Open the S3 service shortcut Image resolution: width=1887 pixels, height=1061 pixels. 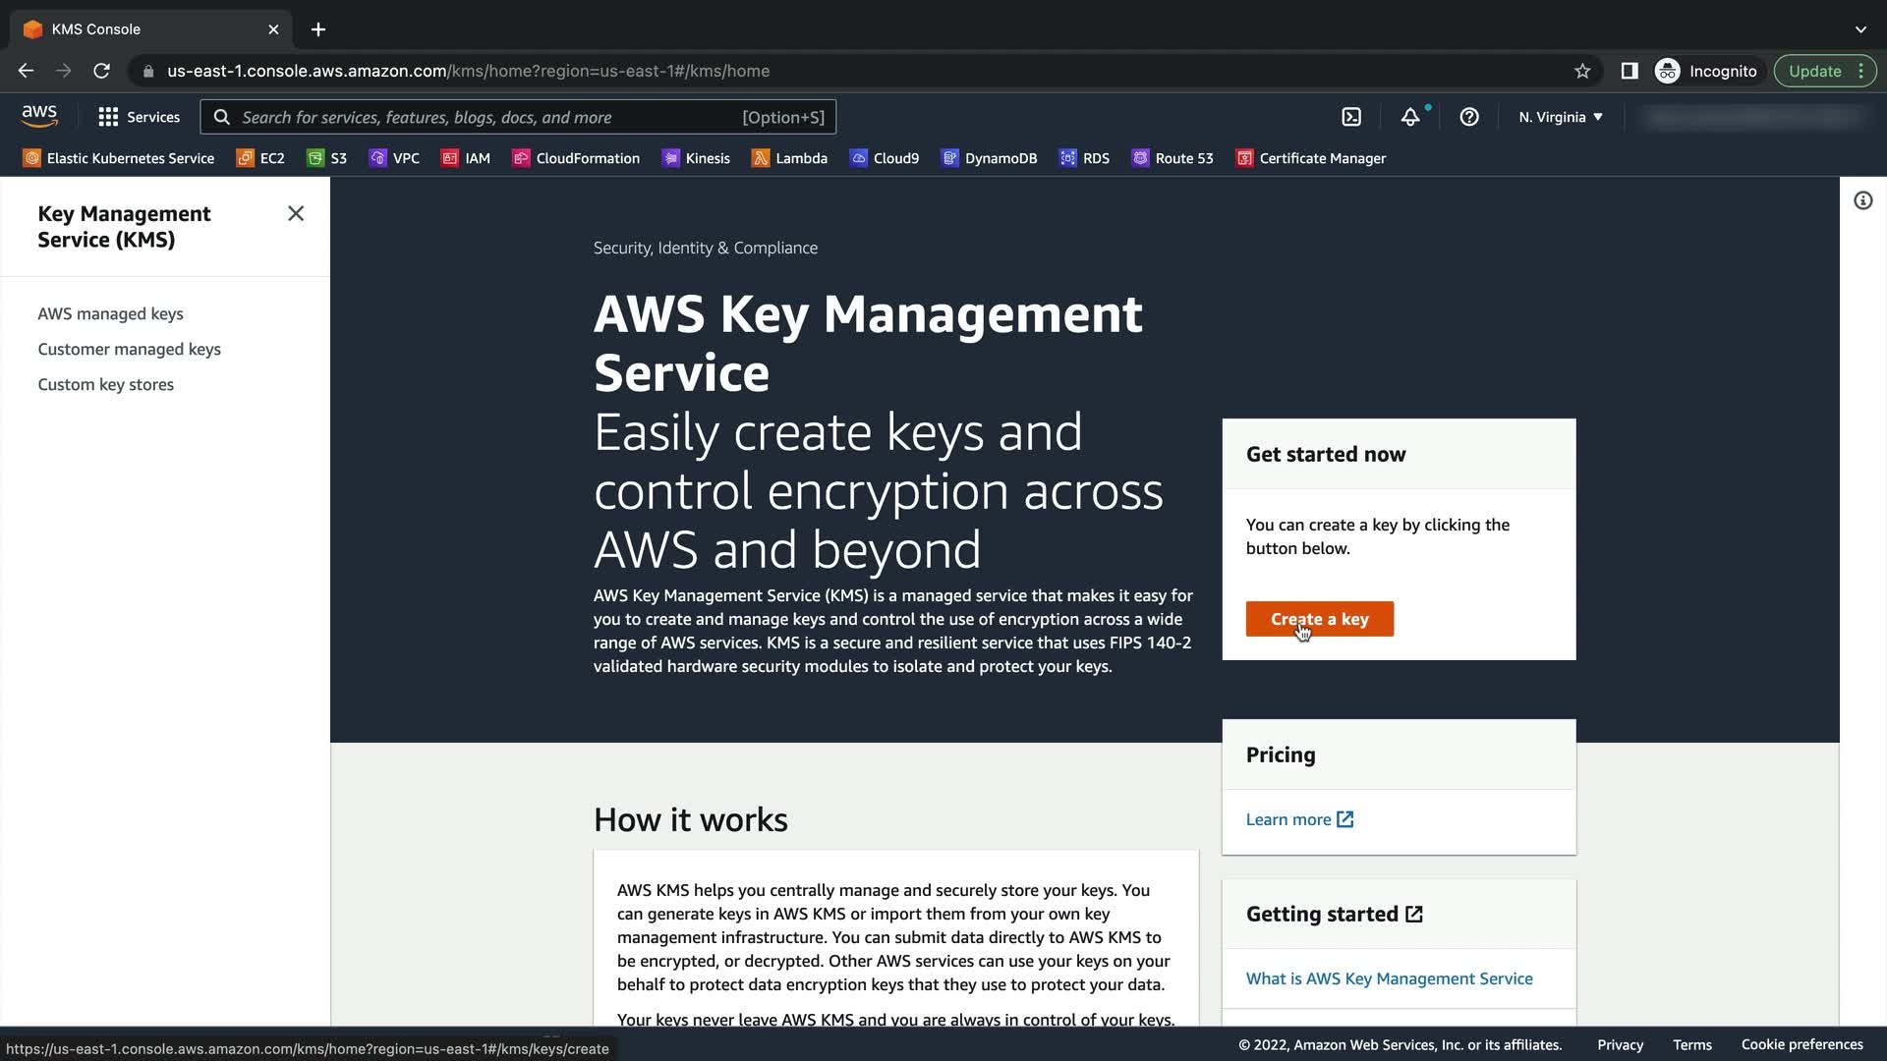327,158
